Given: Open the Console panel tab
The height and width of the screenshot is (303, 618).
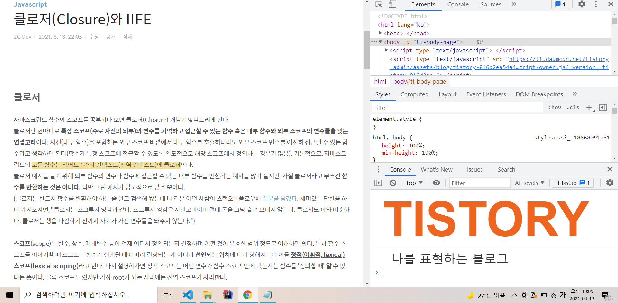Looking at the screenshot, I should (458, 4).
